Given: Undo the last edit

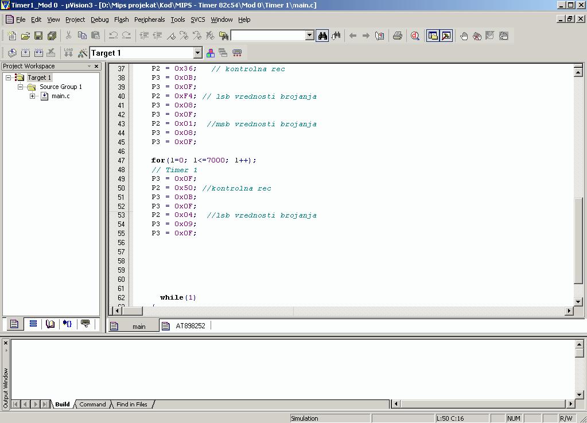Looking at the screenshot, I should click(x=113, y=36).
